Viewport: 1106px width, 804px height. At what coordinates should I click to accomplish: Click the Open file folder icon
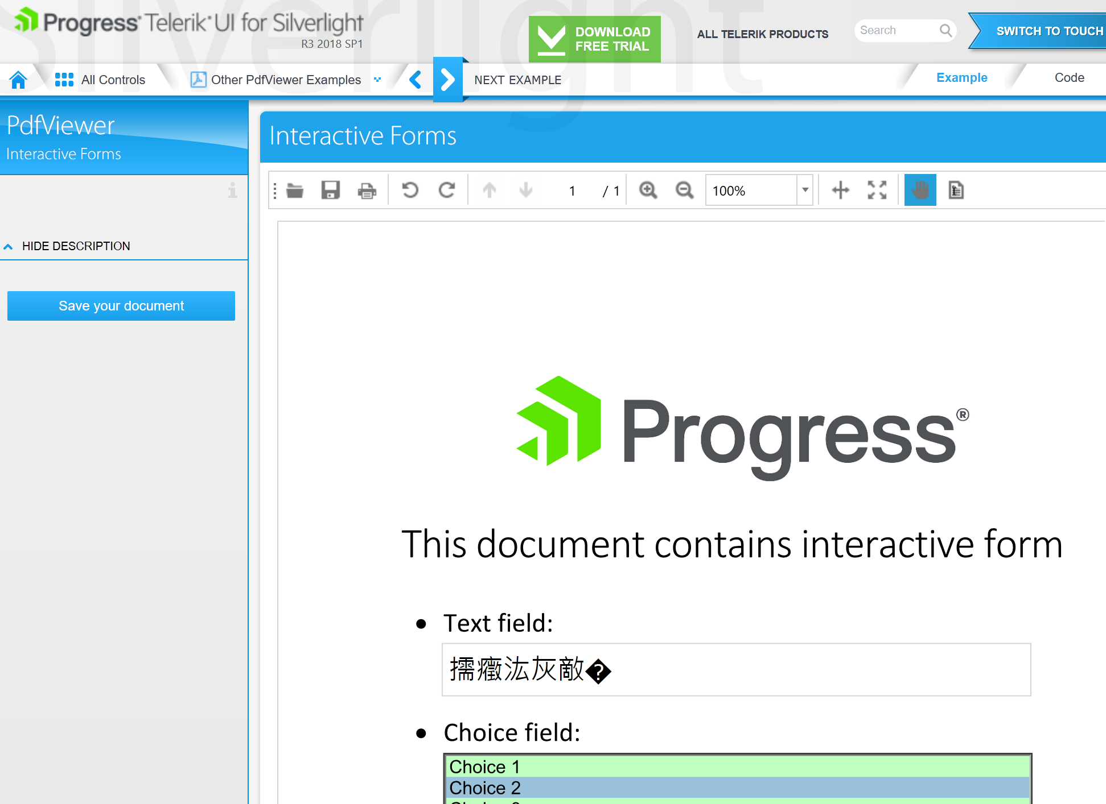pos(294,190)
